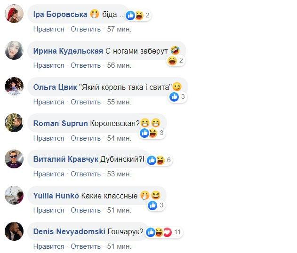View laughing reaction on Ирина Кудельская's comment
Image resolution: width=297 pixels, height=253 pixels.
(x=172, y=61)
